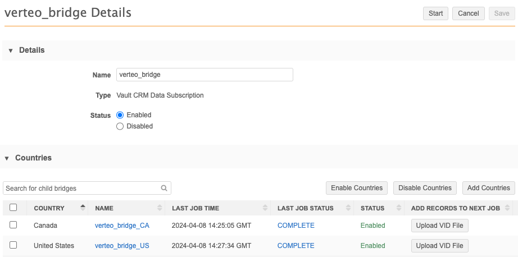The width and height of the screenshot is (518, 257).
Task: Click the Add Countries button
Action: 488,188
